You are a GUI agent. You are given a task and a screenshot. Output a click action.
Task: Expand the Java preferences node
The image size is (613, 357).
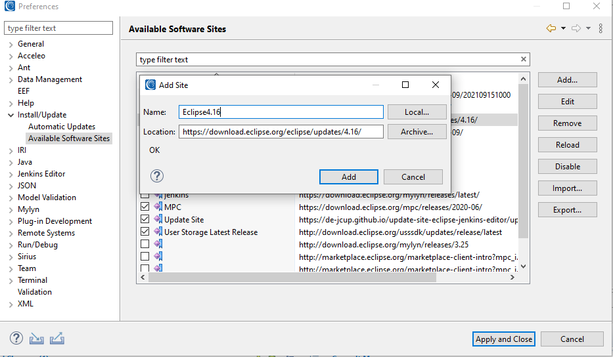point(11,163)
